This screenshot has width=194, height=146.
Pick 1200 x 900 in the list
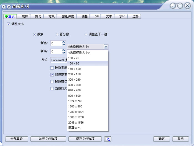click(88, 107)
